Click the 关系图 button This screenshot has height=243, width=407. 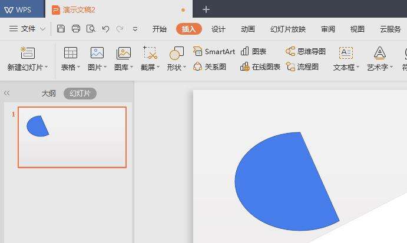210,67
